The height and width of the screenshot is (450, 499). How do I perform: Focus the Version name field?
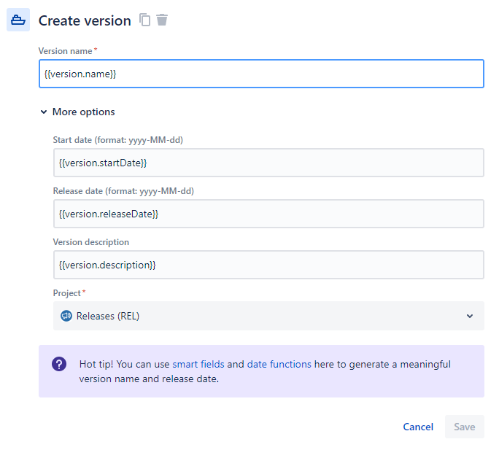(x=261, y=74)
